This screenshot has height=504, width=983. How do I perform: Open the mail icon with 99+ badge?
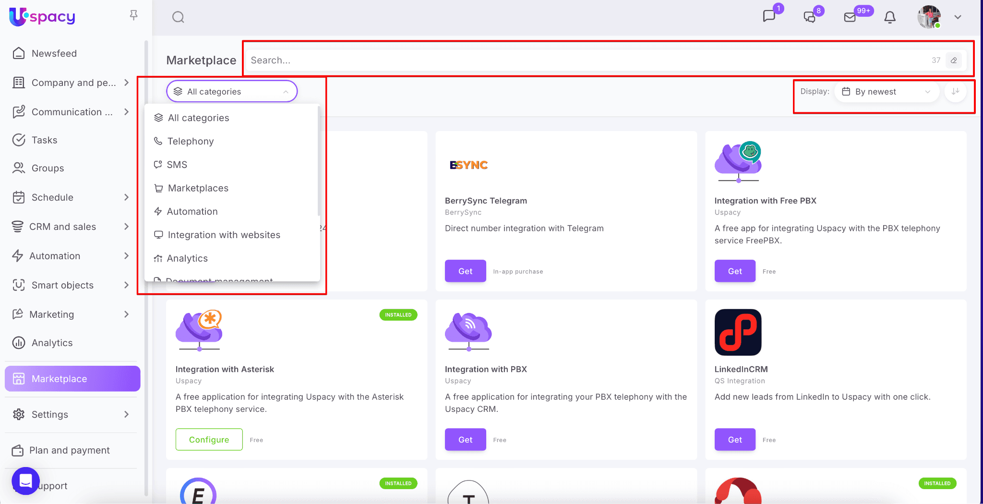point(850,17)
